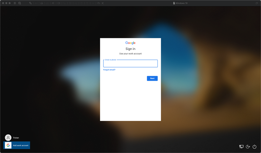Click the network adapter arrows icon
This screenshot has height=153, width=261.
[x=36, y=3]
